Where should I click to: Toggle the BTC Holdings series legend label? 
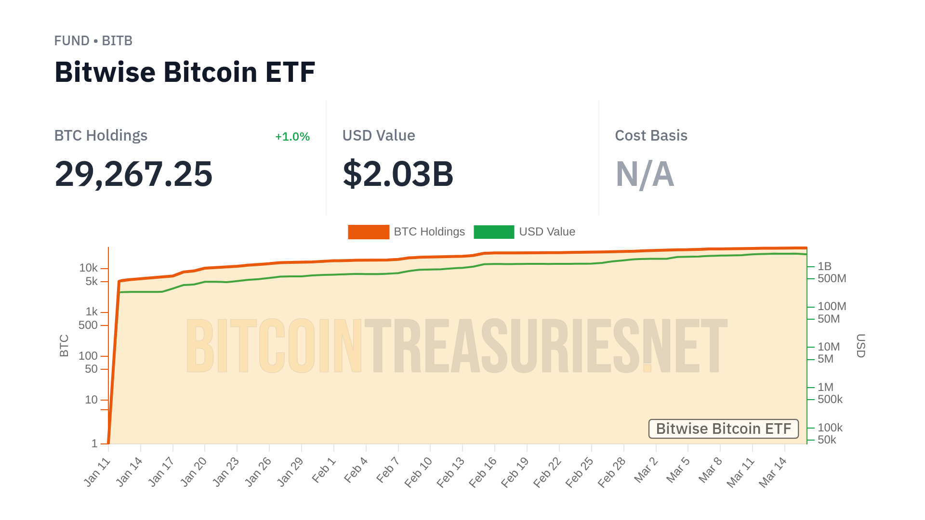pyautogui.click(x=429, y=232)
